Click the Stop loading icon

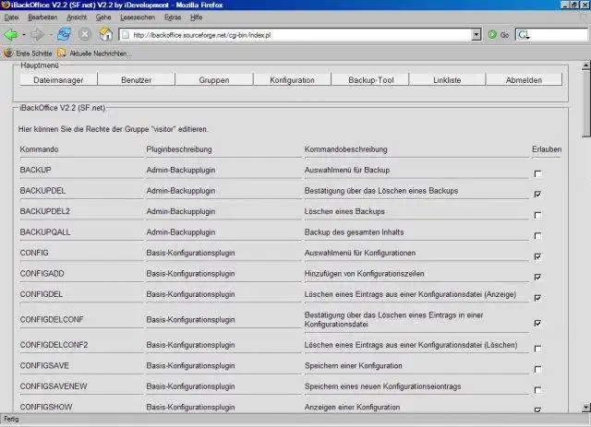tap(85, 34)
